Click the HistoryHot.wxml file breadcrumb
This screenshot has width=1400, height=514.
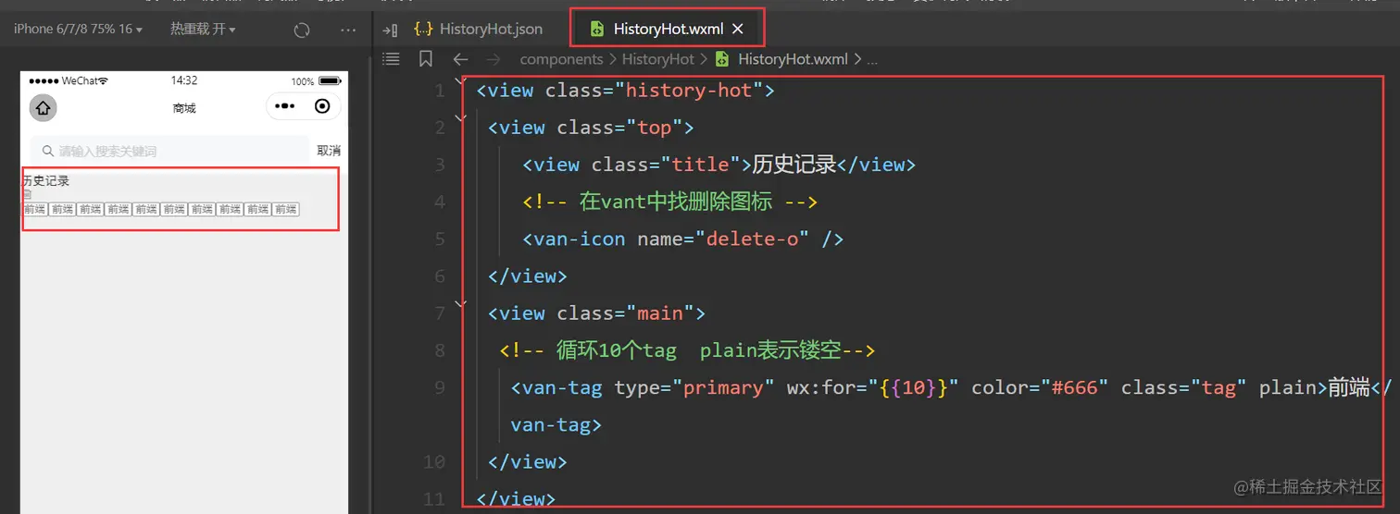(784, 59)
